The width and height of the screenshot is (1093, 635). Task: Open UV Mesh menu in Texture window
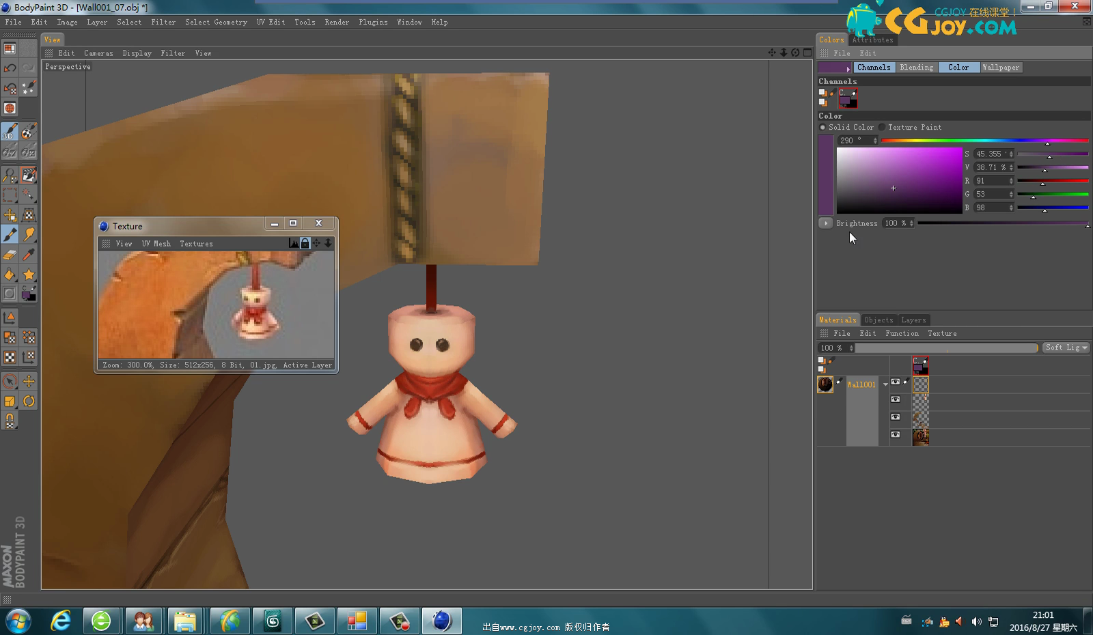tap(156, 244)
